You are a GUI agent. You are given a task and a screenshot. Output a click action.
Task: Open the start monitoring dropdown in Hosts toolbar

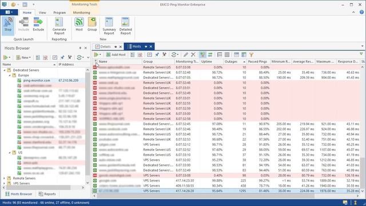click(x=101, y=55)
